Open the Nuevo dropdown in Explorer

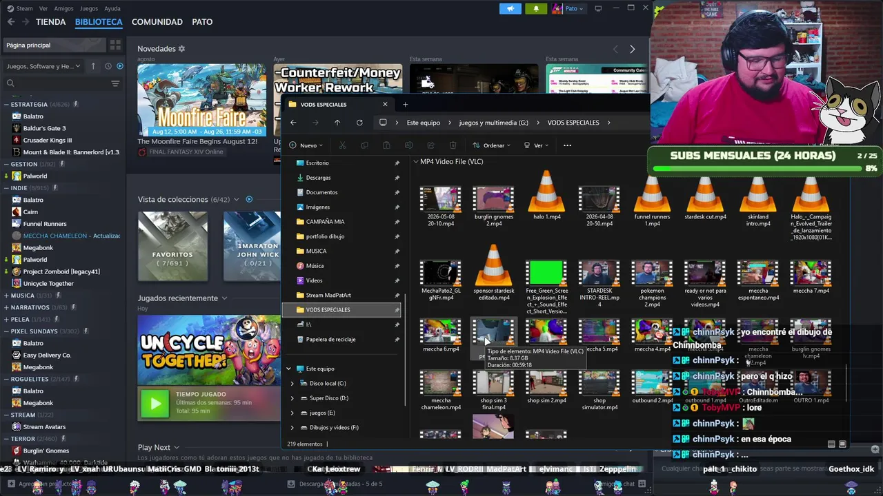[307, 145]
